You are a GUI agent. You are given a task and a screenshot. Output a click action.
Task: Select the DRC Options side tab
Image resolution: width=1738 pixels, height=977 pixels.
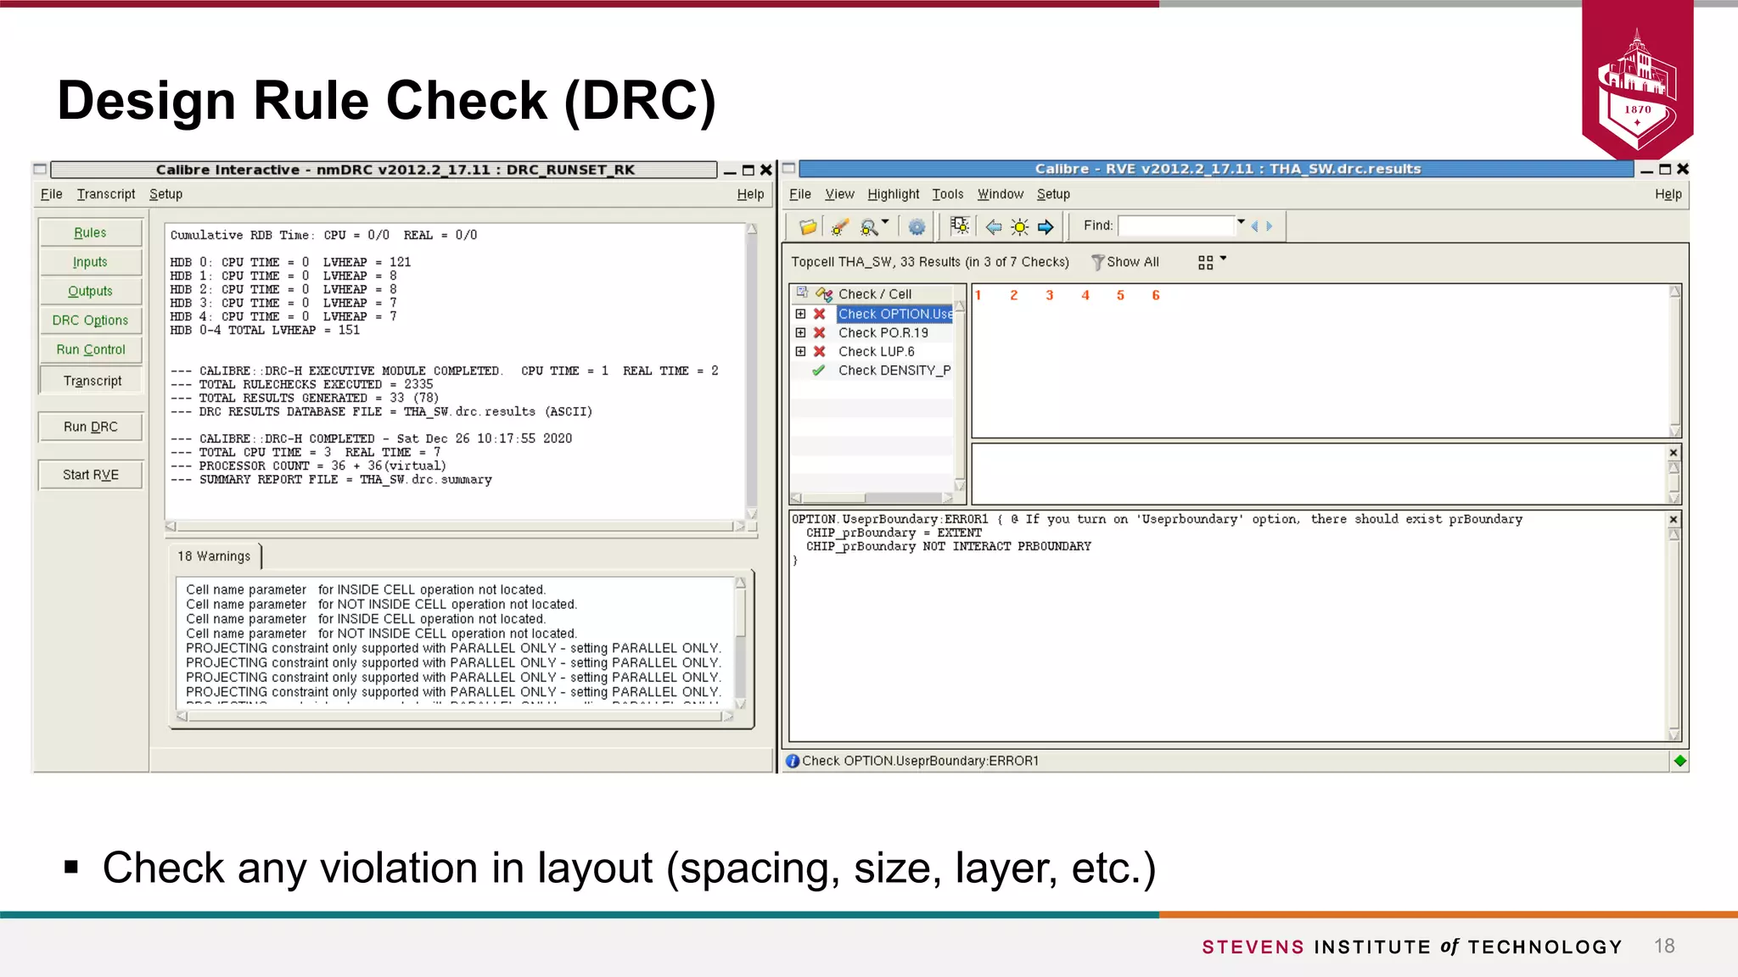point(90,321)
